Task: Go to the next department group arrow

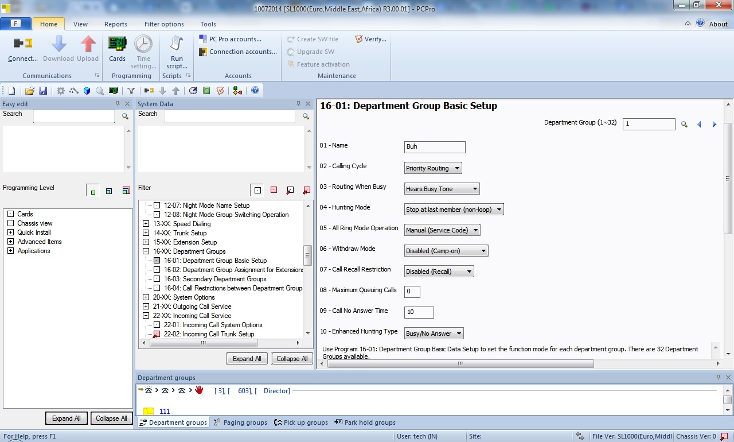Action: point(714,124)
